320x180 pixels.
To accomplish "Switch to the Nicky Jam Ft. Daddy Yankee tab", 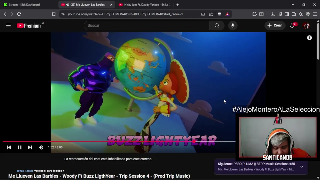I will pyautogui.click(x=144, y=4).
